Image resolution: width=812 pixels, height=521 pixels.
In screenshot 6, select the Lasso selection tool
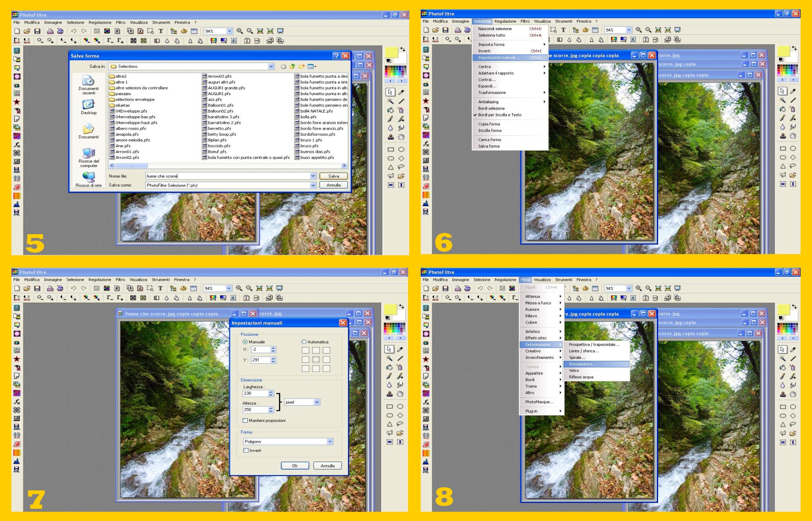793,166
